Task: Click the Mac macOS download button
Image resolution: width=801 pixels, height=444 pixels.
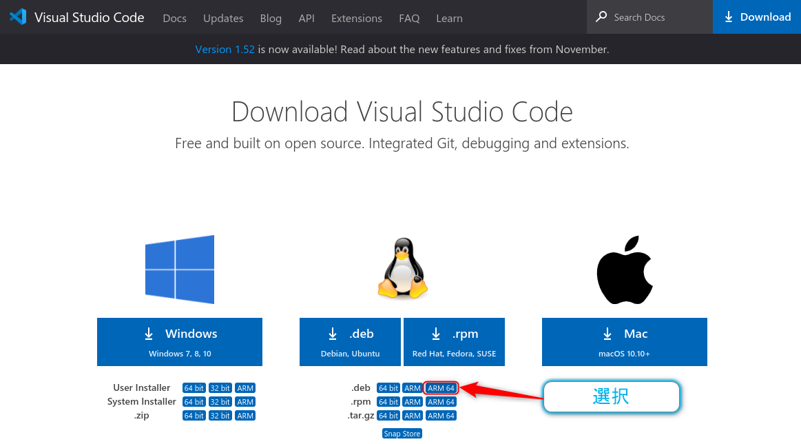Action: click(624, 342)
